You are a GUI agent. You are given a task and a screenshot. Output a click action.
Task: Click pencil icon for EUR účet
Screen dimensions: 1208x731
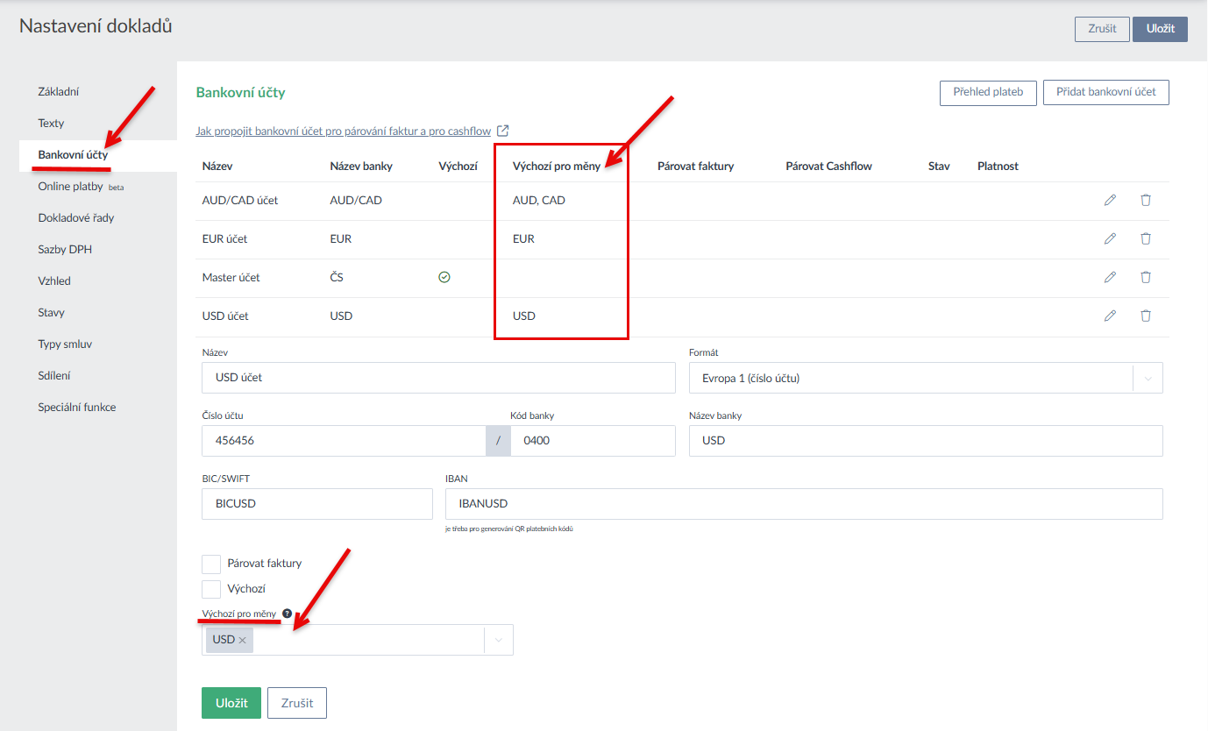pyautogui.click(x=1110, y=238)
